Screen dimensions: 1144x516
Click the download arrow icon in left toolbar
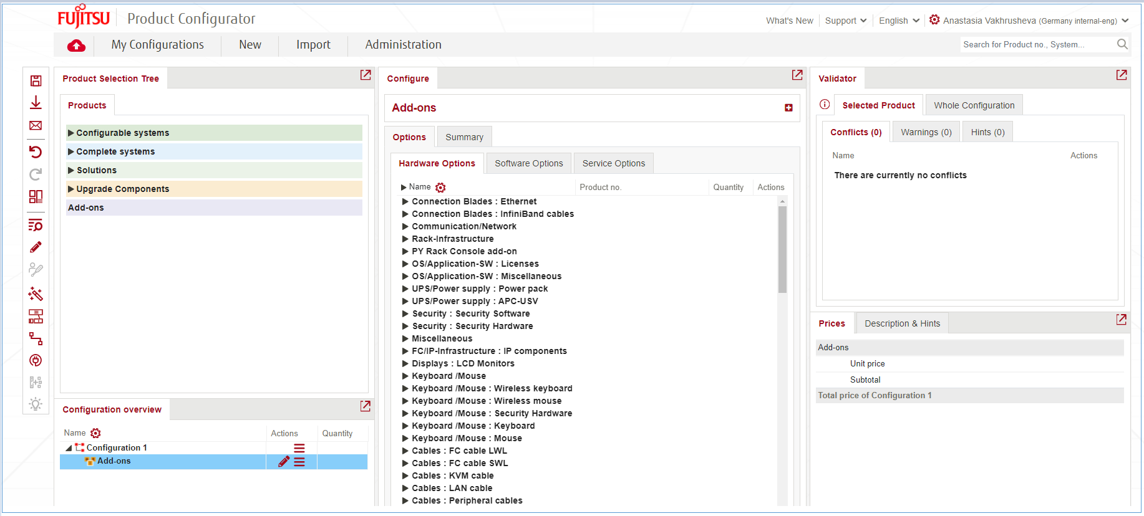pyautogui.click(x=36, y=103)
